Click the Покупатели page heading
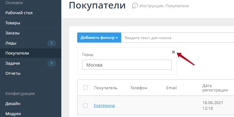 point(97,6)
